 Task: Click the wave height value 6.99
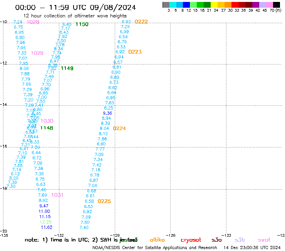(124, 32)
